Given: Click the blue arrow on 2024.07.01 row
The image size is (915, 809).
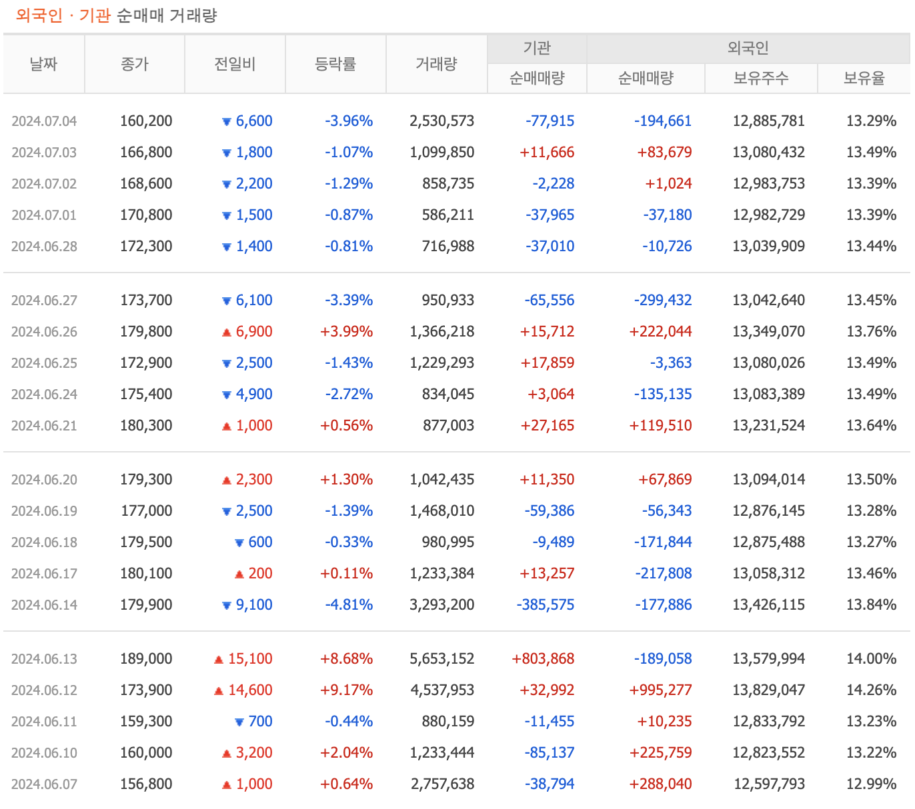Looking at the screenshot, I should tap(227, 215).
